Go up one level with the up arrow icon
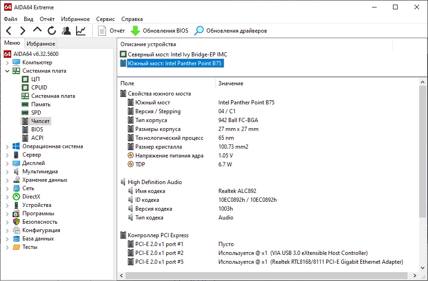The image size is (428, 281). [37, 30]
